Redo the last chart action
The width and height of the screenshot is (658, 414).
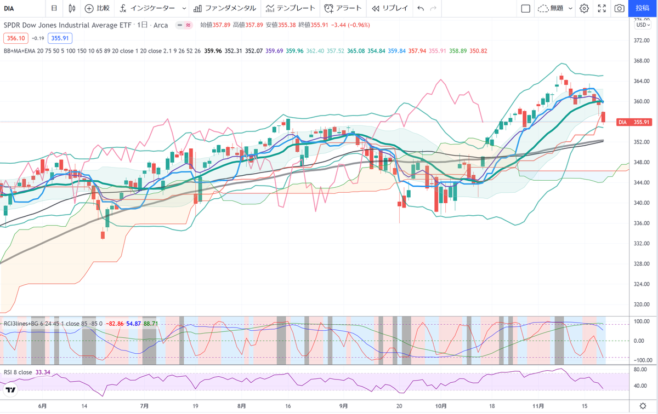coord(434,8)
